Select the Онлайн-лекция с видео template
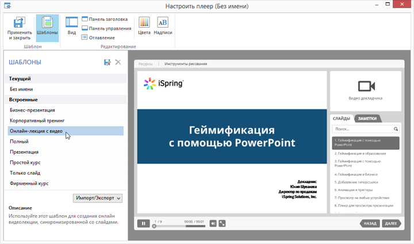 tap(66, 131)
